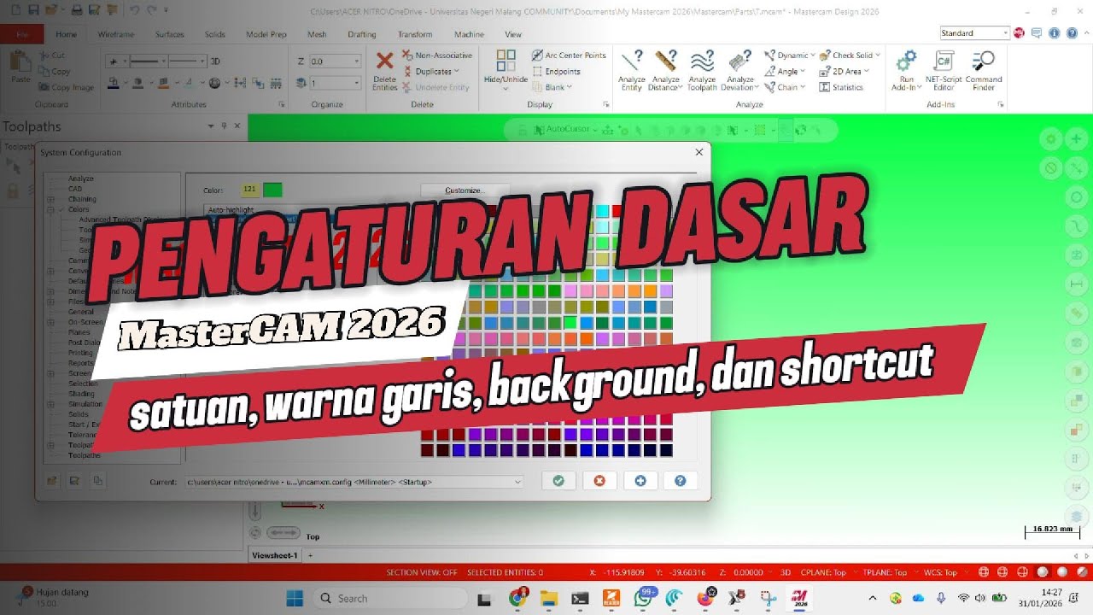Image resolution: width=1093 pixels, height=615 pixels.
Task: Pick the bright green swatch in color grid
Action: [x=570, y=322]
